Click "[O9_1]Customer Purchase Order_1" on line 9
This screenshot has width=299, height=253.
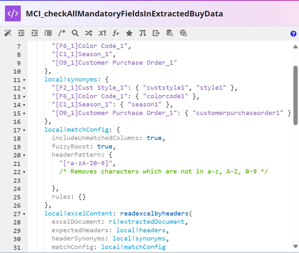pyautogui.click(x=114, y=63)
